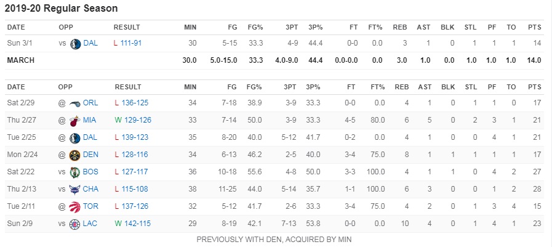This screenshot has height=247, width=552.
Task: Click the LA Clippers team logo
Action: coord(74,224)
